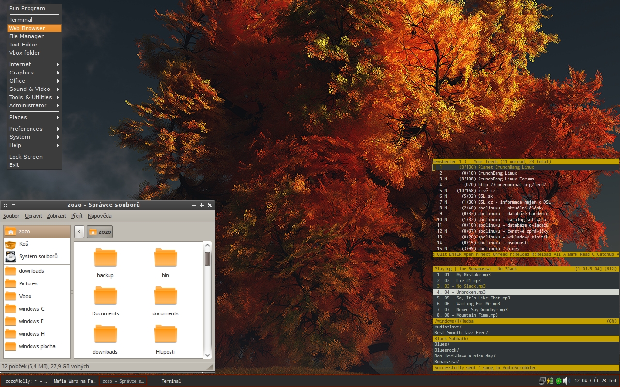
Task: Open the Zobrazit menu
Action: click(57, 216)
